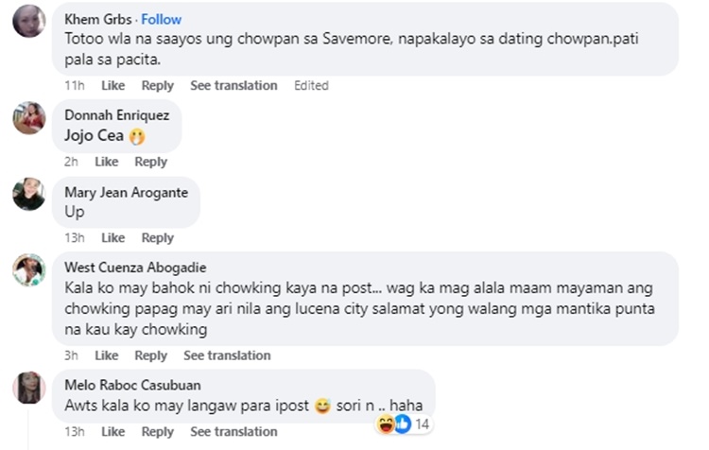This screenshot has height=450, width=709.
Task: See translation of Melo's comment
Action: point(233,432)
